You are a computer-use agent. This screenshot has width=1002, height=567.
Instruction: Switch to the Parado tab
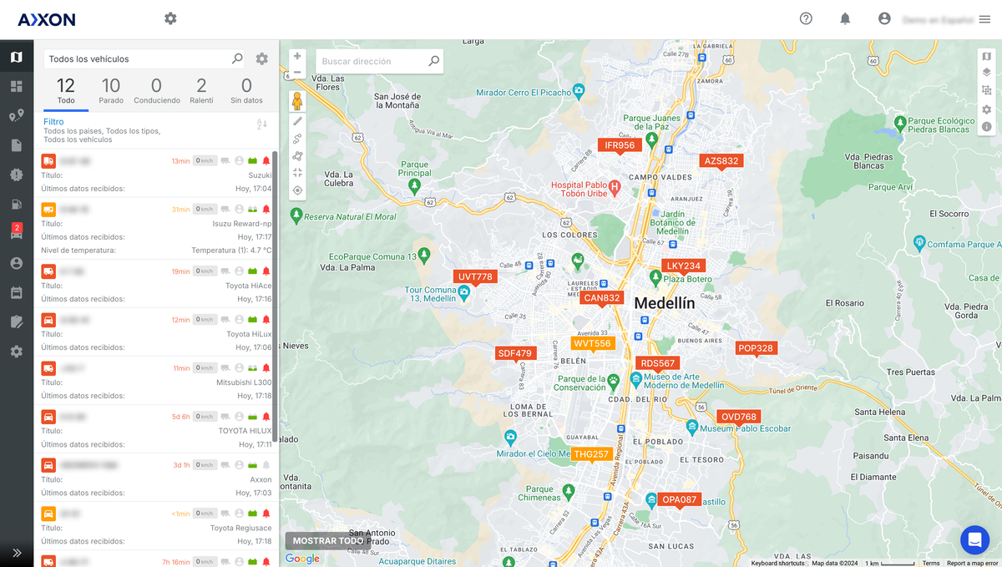point(111,91)
